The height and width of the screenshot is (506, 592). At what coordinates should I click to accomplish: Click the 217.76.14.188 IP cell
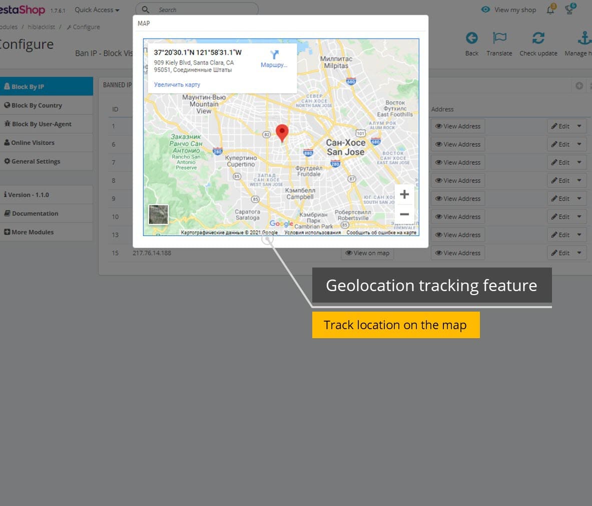(152, 253)
